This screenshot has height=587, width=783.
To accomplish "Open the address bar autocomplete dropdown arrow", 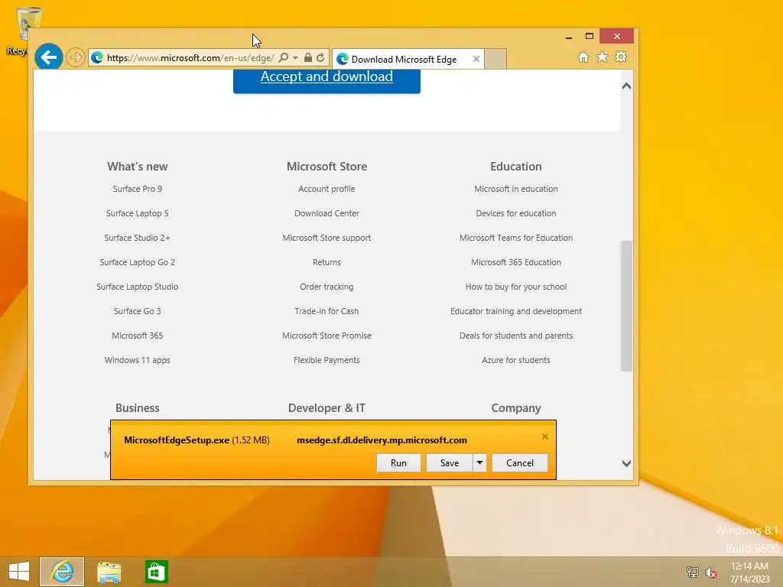I will pos(295,58).
